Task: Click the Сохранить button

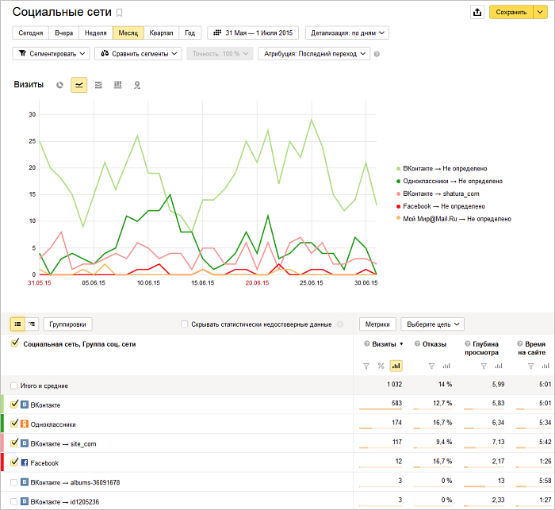Action: point(511,12)
